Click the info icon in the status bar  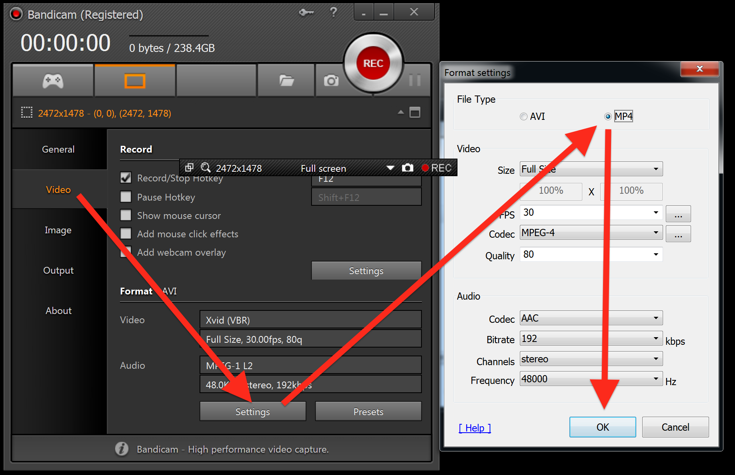pos(122,449)
